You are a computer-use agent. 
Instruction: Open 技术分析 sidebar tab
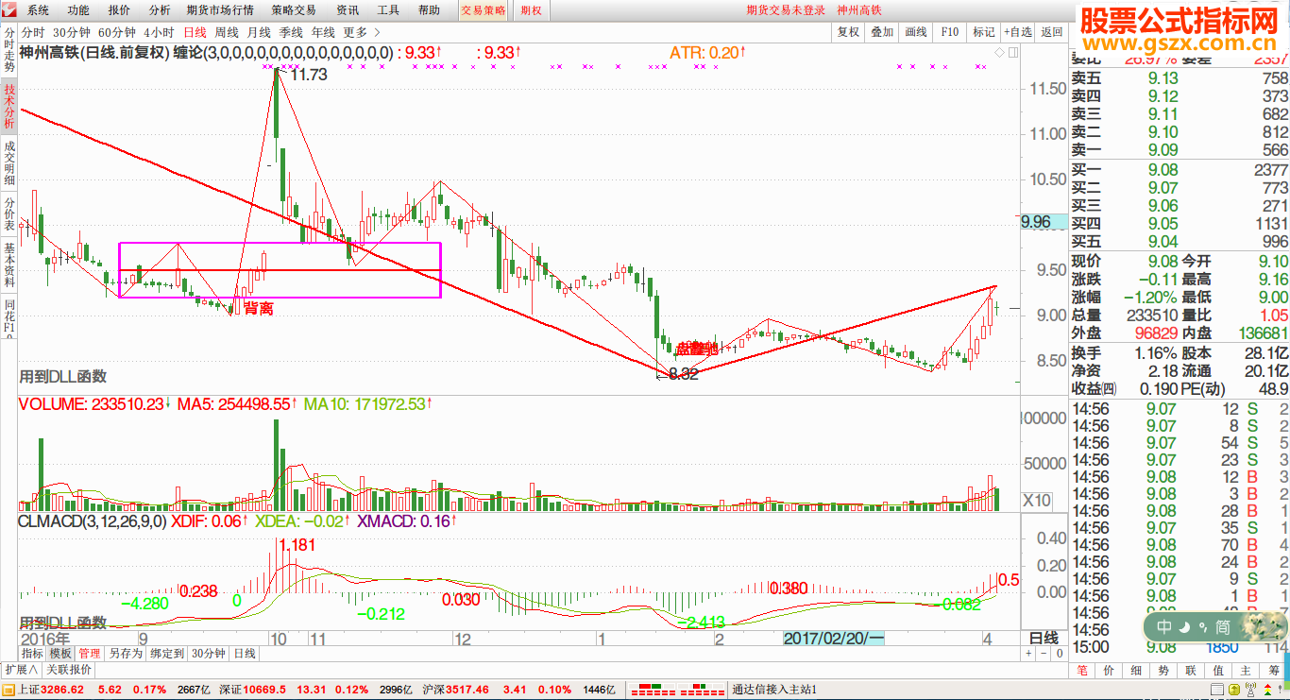click(x=8, y=106)
